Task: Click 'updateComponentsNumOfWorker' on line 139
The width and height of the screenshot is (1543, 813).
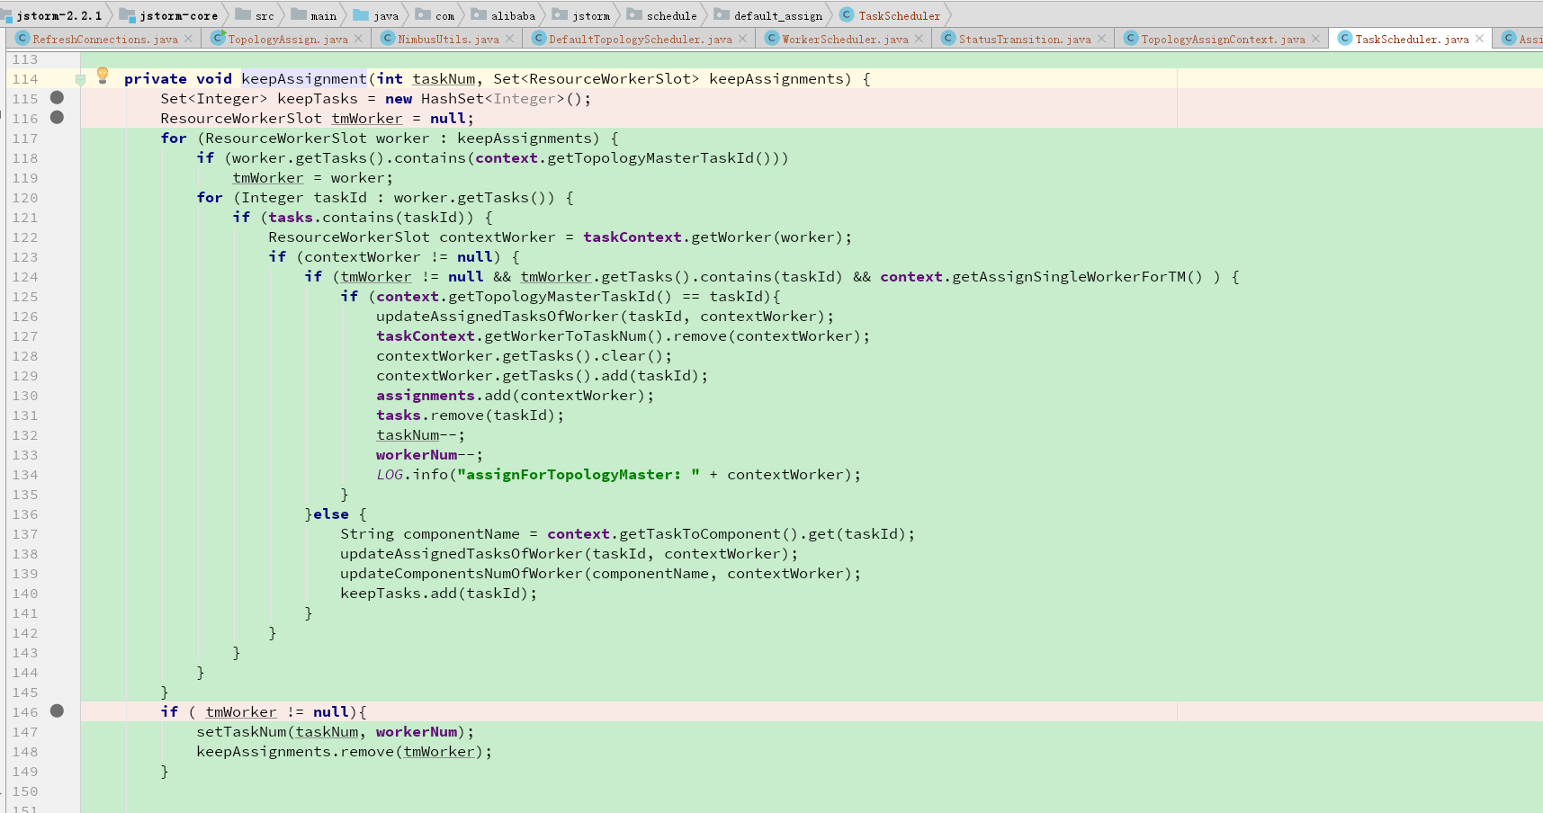Action: [462, 573]
